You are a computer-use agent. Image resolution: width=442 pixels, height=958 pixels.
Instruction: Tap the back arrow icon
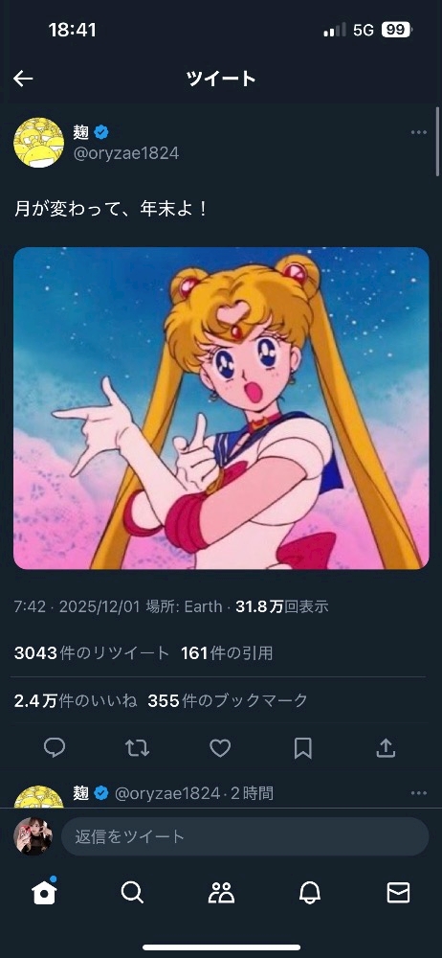tap(23, 79)
